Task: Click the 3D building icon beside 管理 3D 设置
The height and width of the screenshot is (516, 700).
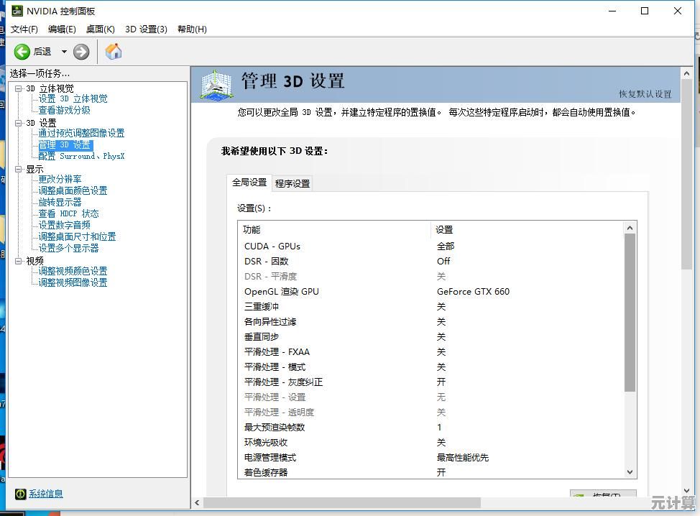Action: click(x=216, y=84)
